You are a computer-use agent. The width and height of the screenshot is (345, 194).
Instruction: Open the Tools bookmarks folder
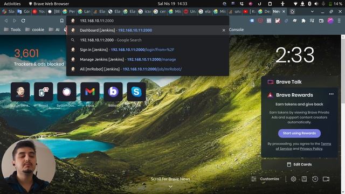pos(12,30)
